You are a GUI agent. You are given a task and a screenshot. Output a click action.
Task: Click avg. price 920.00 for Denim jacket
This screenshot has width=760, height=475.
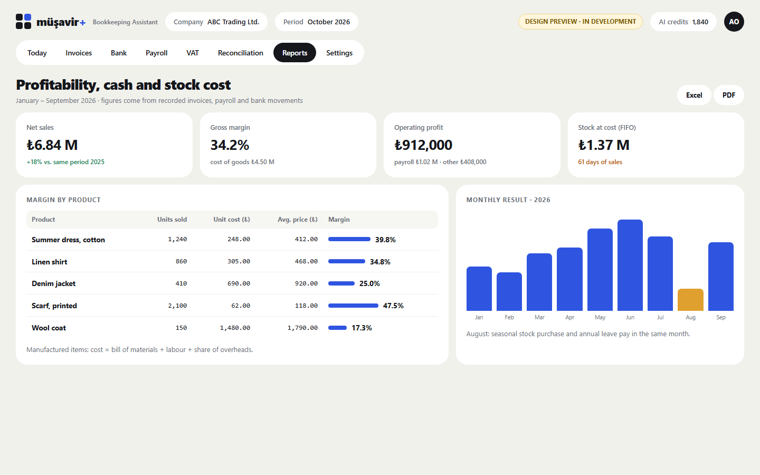tap(306, 283)
